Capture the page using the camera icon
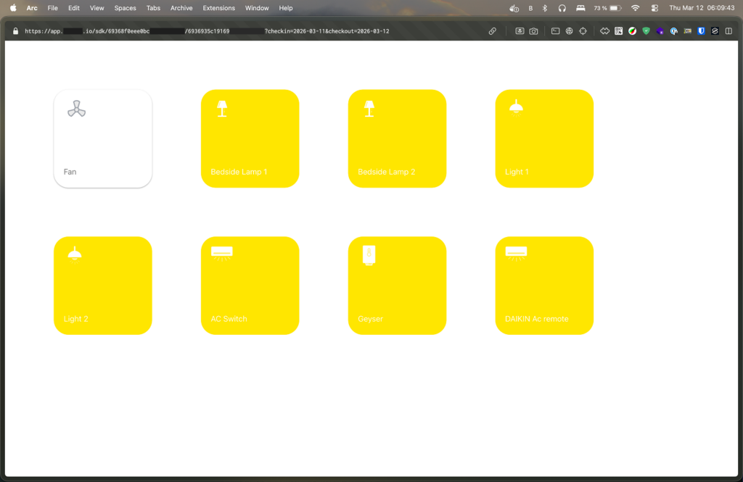Image resolution: width=743 pixels, height=482 pixels. (534, 31)
